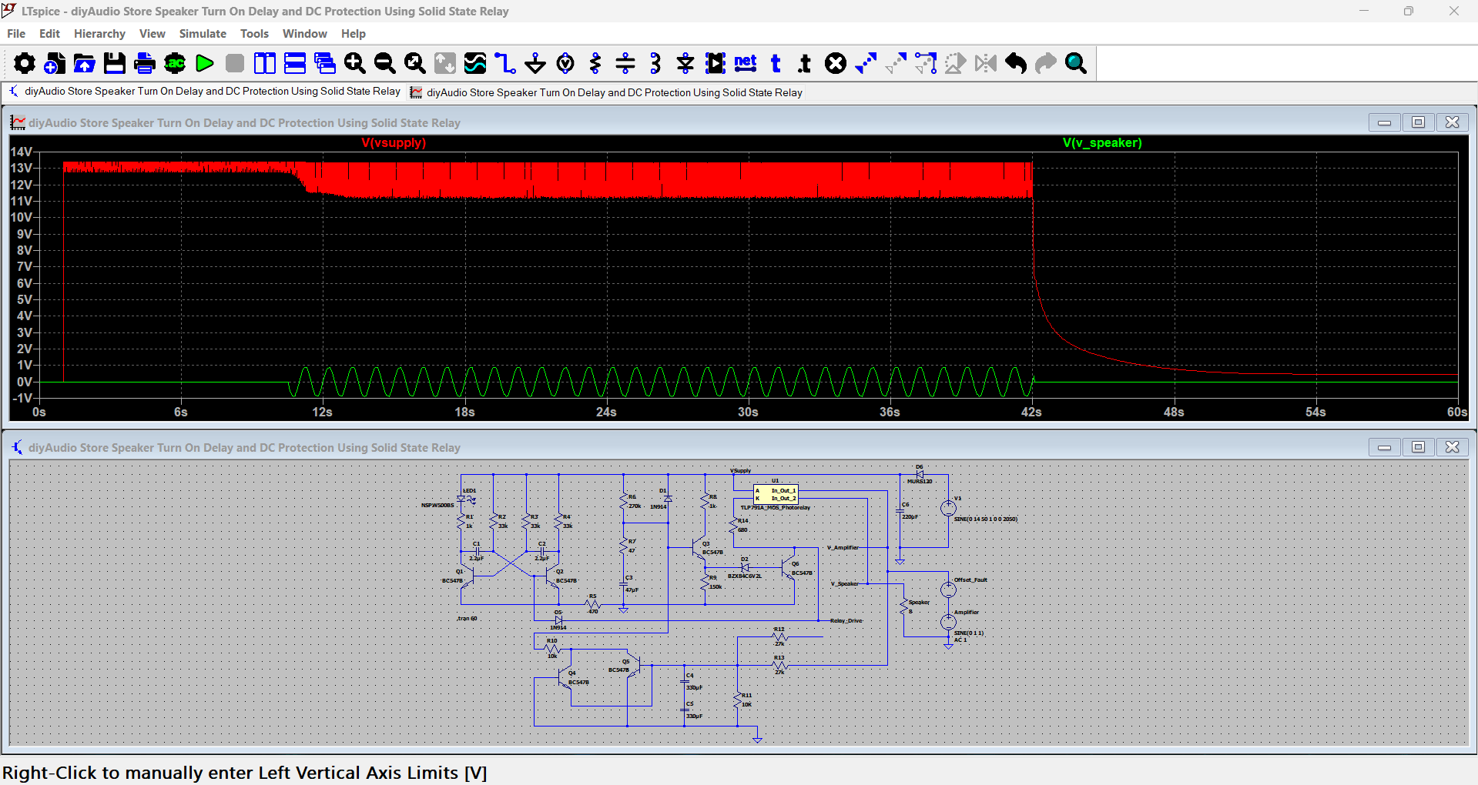Select the U1 photorelay component in the schematic
The width and height of the screenshot is (1478, 785).
(776, 494)
